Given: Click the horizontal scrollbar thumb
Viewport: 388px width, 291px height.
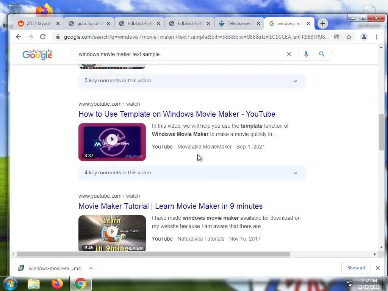Looking at the screenshot, I should point(153,254).
